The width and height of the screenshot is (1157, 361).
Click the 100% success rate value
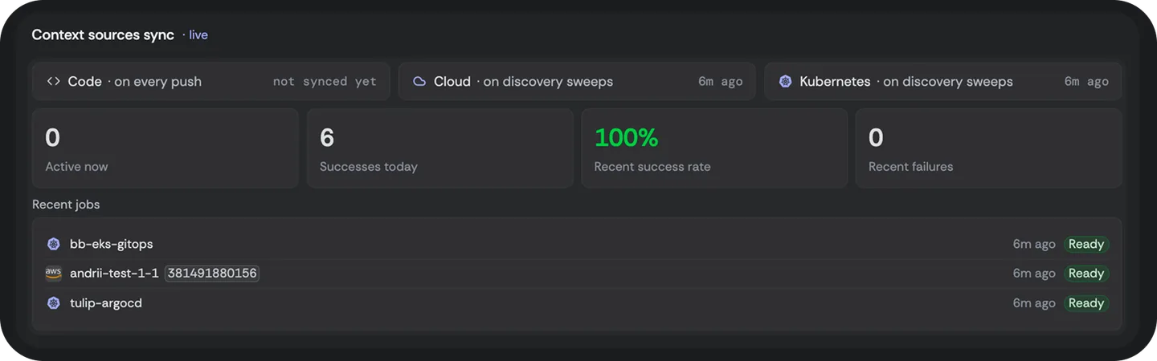(x=627, y=138)
